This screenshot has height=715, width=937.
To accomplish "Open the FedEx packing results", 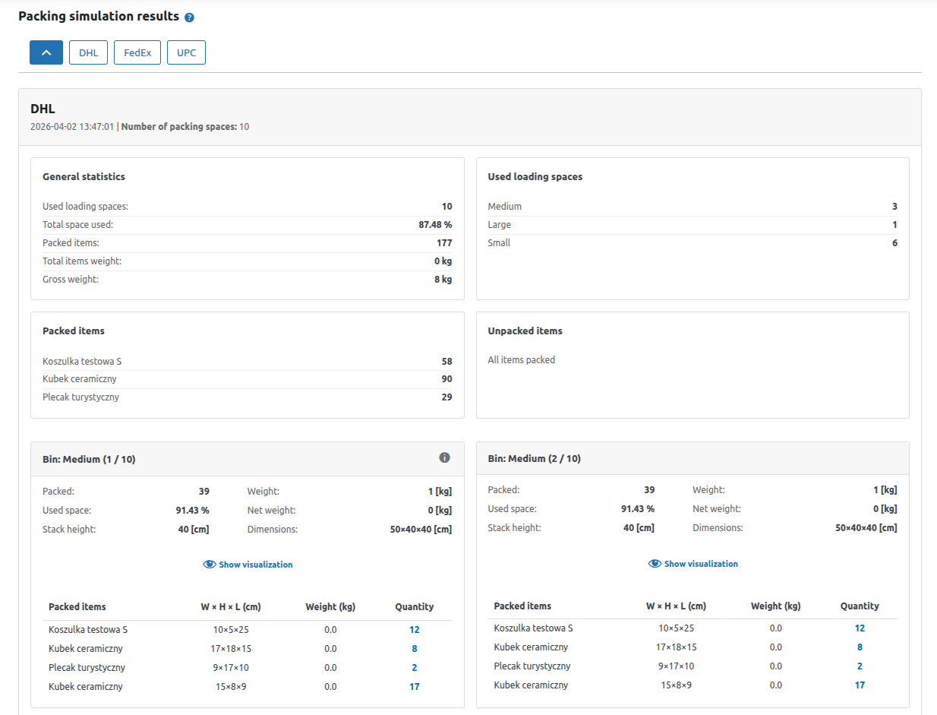I will click(x=137, y=52).
